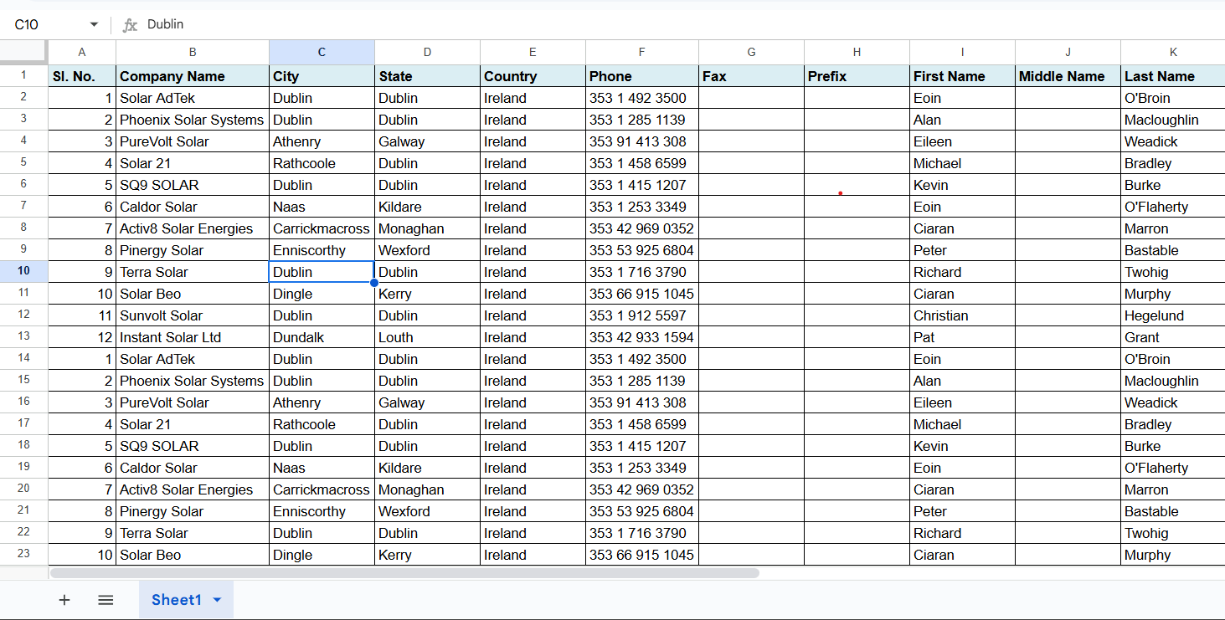Expand the Name box dropdown arrow

[x=94, y=25]
